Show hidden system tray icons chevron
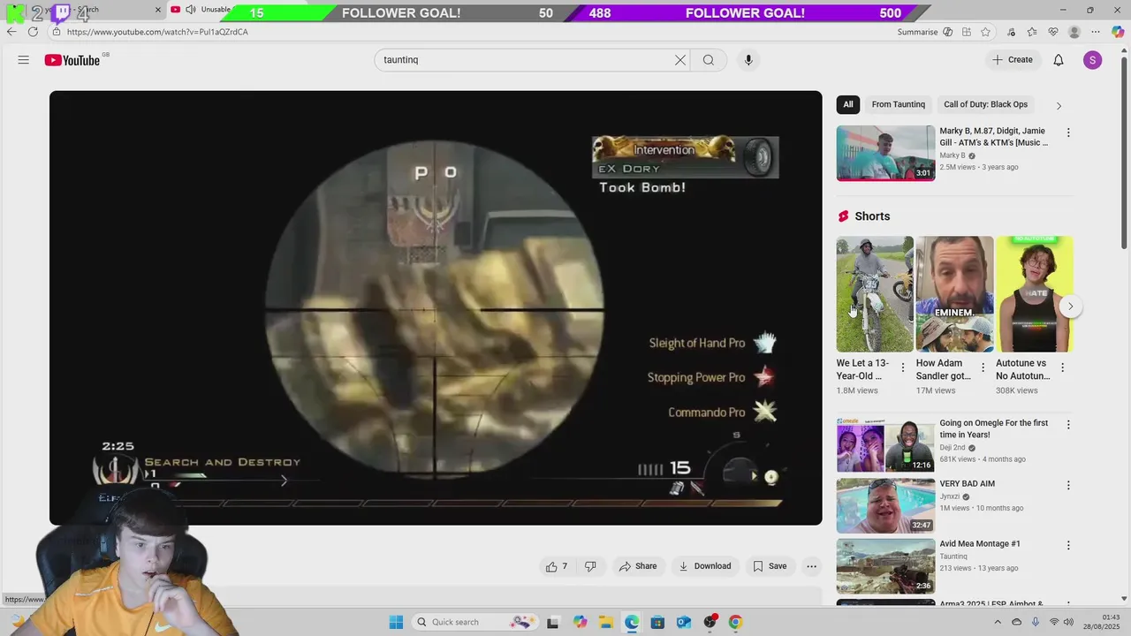The image size is (1131, 636). pyautogui.click(x=998, y=622)
